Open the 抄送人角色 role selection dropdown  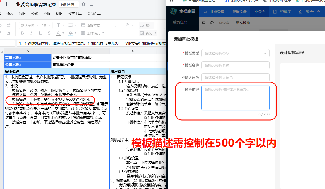(x=235, y=77)
